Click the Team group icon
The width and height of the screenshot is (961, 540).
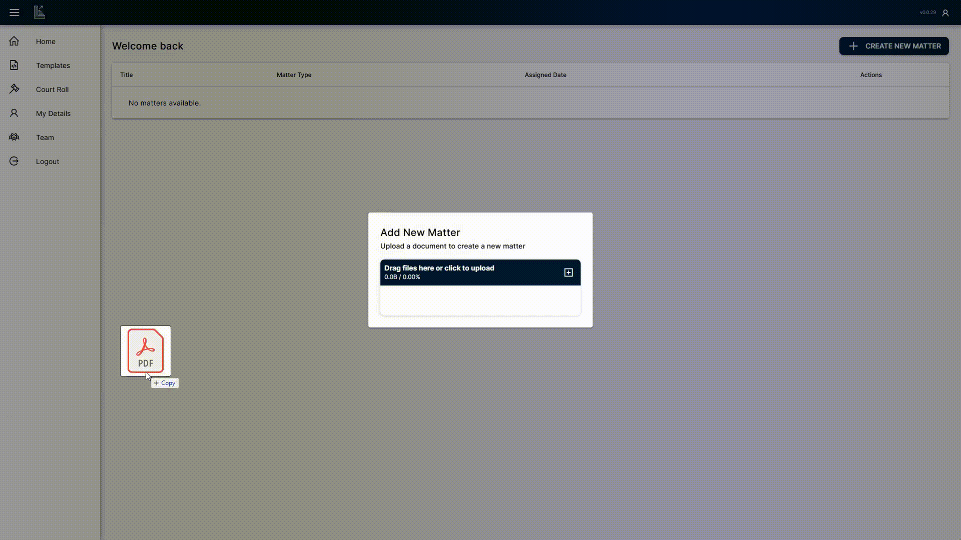[14, 137]
